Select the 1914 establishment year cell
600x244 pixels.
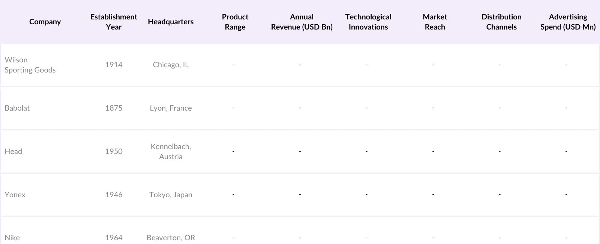pos(114,65)
